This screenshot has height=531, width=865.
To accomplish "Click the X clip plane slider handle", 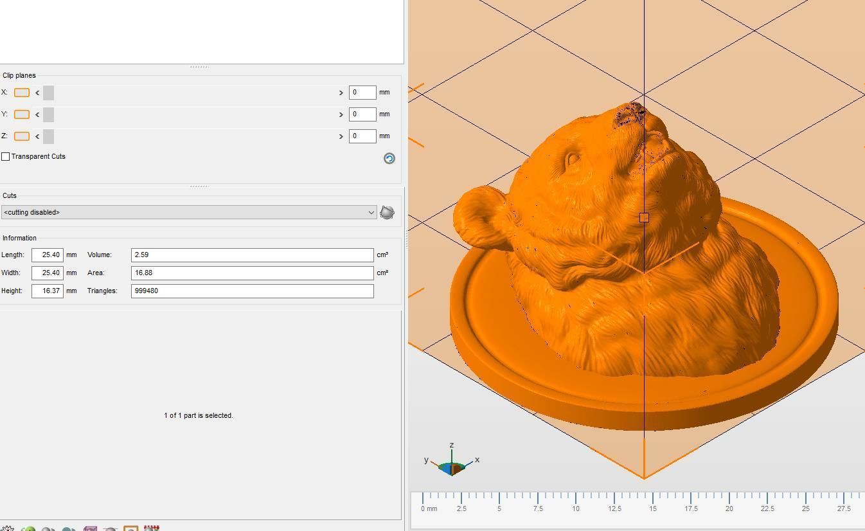I will (x=48, y=93).
